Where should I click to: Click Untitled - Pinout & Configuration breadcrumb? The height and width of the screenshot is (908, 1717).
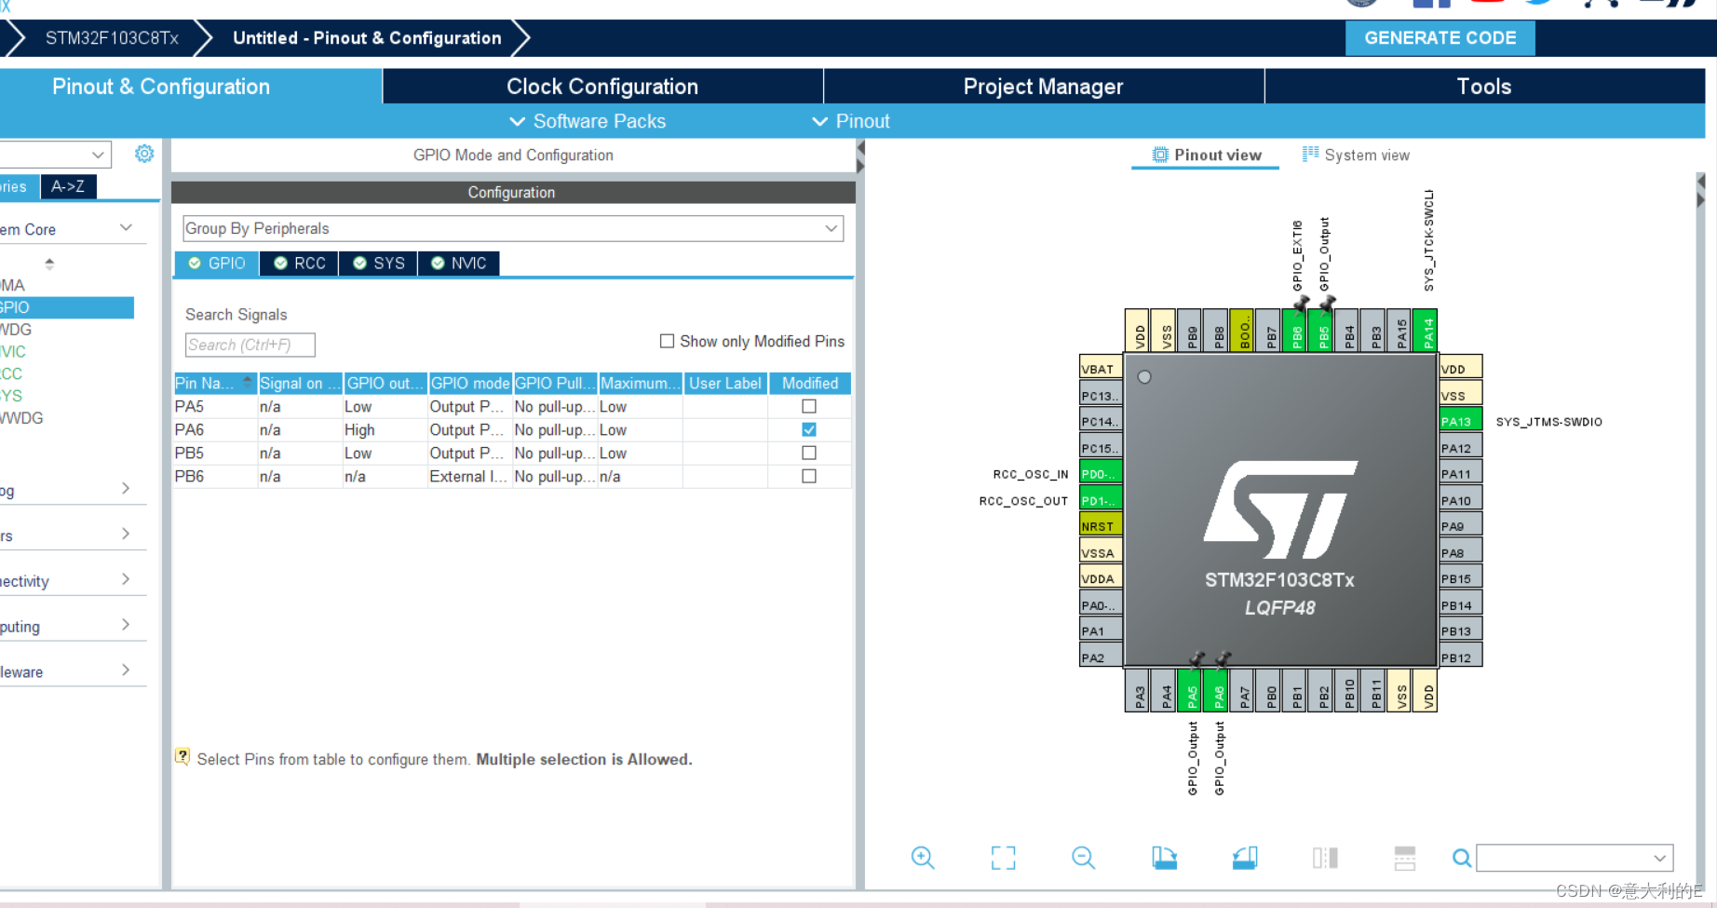367,38
